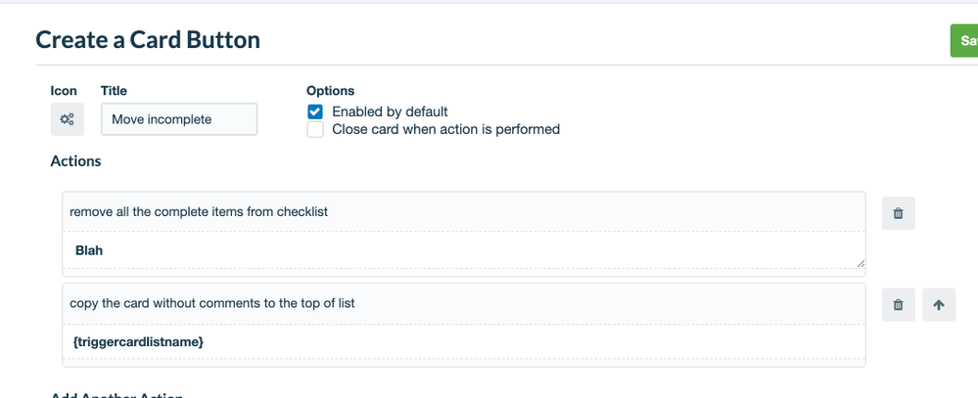Image resolution: width=978 pixels, height=398 pixels.
Task: Select the copy the card without comments text
Action: tap(212, 303)
